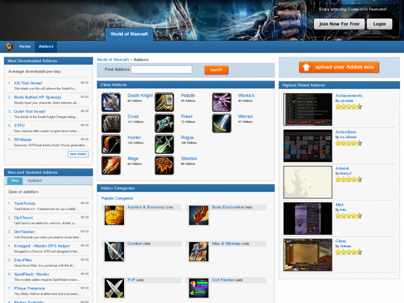Click the Hunter text link

pyautogui.click(x=134, y=137)
